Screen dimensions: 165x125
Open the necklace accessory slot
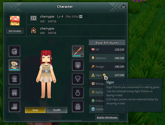78,79
